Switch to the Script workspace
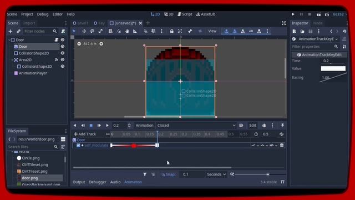 (x=185, y=14)
